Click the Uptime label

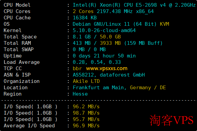click(x=13, y=56)
